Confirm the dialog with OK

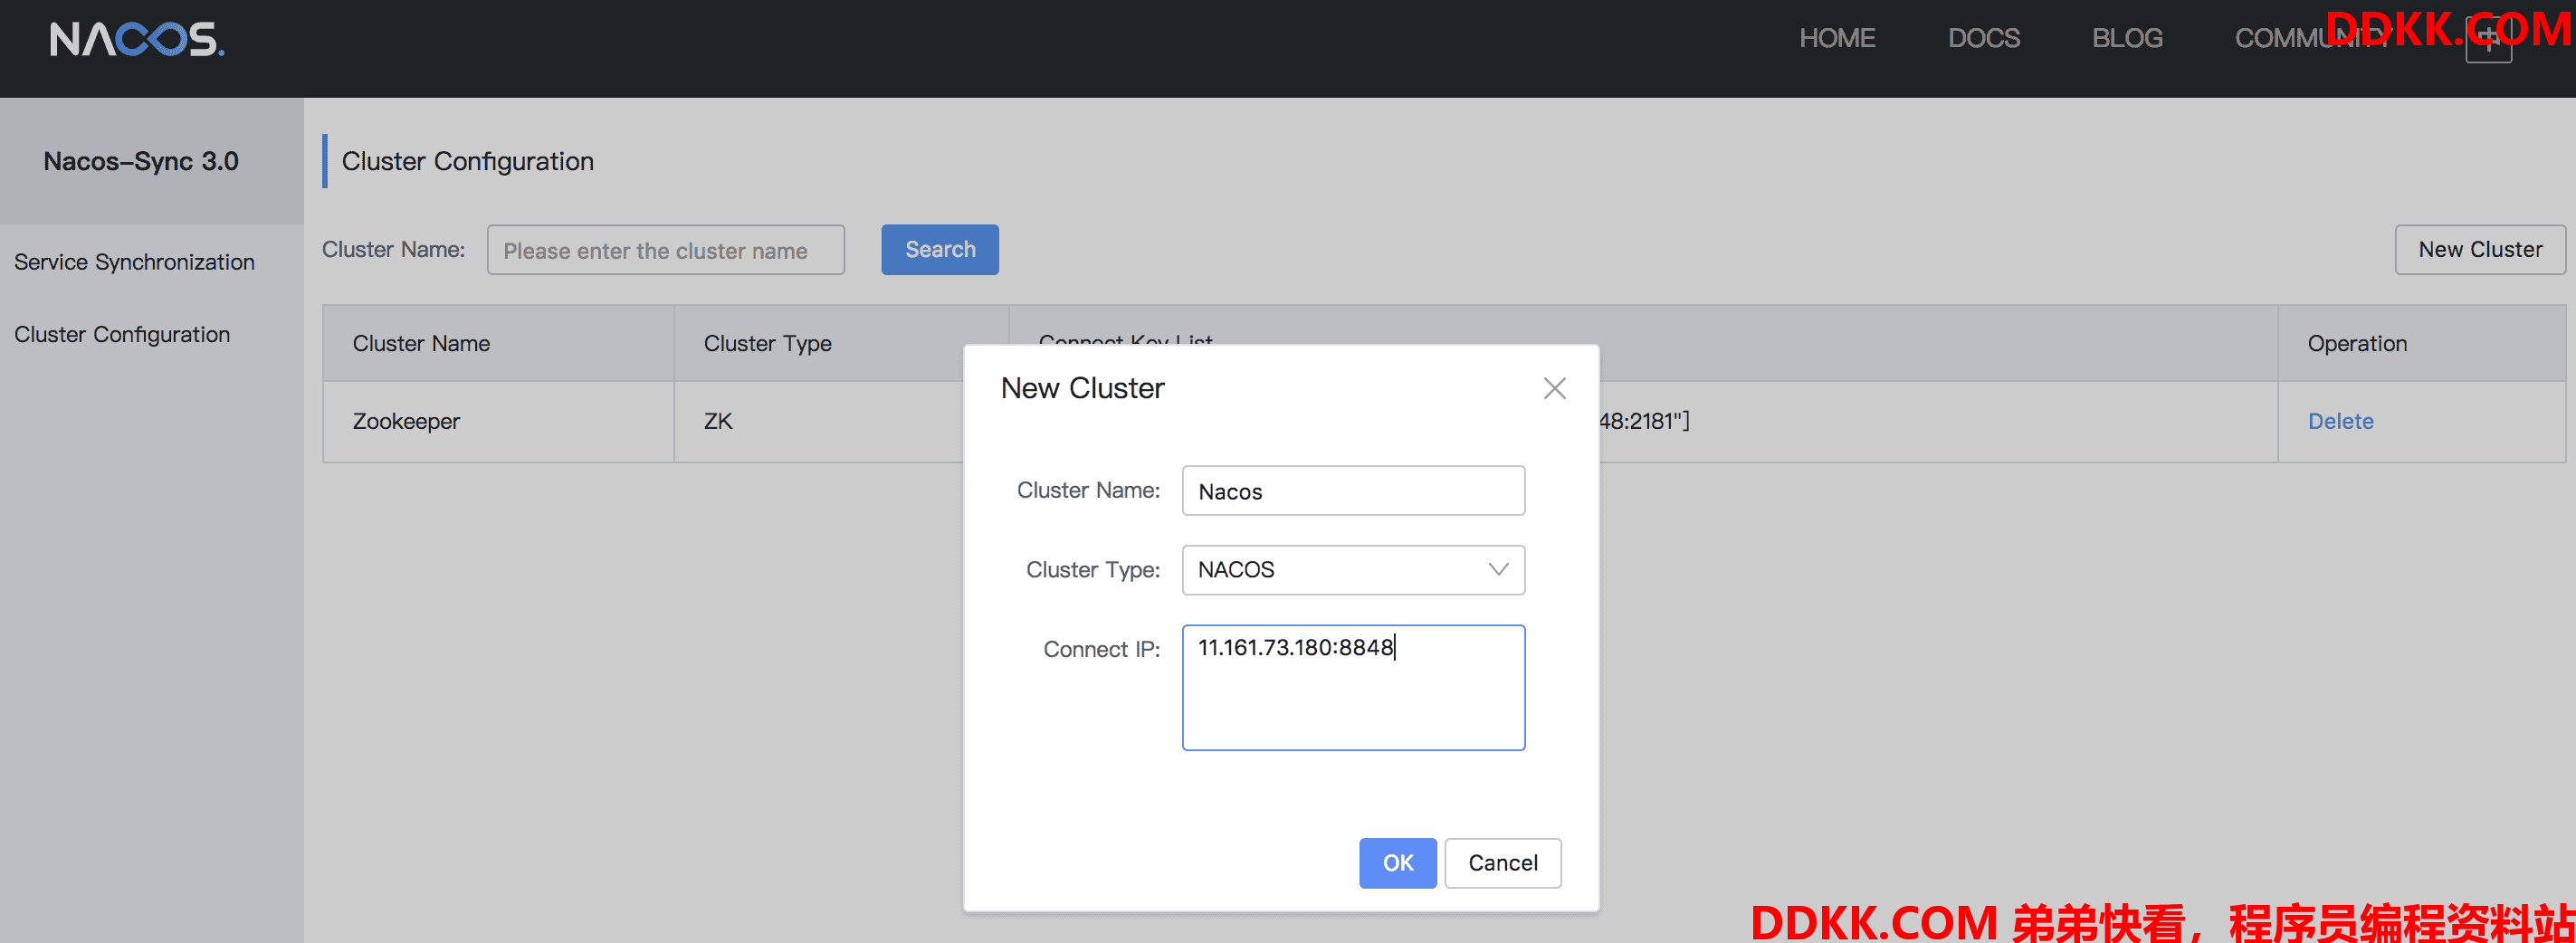coord(1397,862)
